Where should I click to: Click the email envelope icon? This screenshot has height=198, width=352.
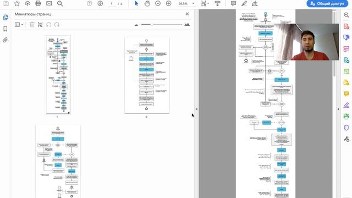pos(49,3)
